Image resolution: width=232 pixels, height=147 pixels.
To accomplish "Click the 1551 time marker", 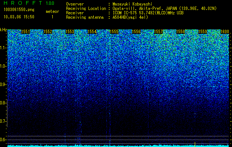I will [x=25, y=32].
